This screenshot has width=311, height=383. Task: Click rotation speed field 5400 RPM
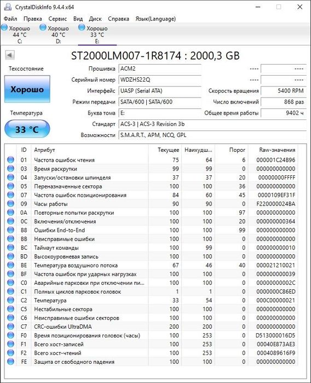[x=284, y=91]
